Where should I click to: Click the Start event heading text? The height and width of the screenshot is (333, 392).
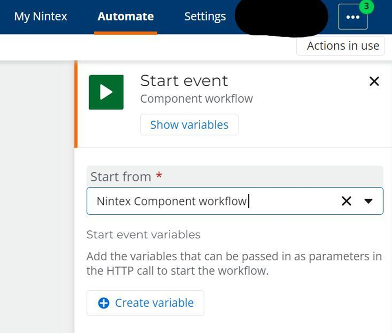pyautogui.click(x=184, y=81)
